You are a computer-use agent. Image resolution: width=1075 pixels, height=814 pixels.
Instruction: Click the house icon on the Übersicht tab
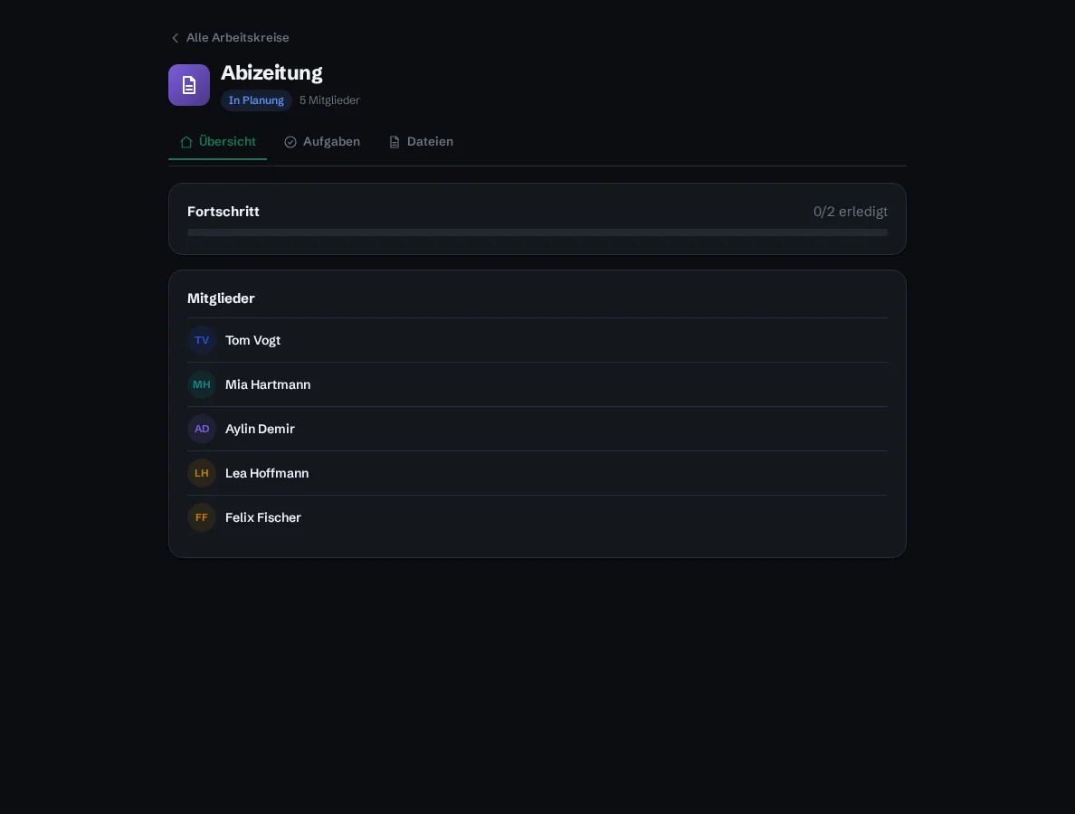tap(186, 142)
